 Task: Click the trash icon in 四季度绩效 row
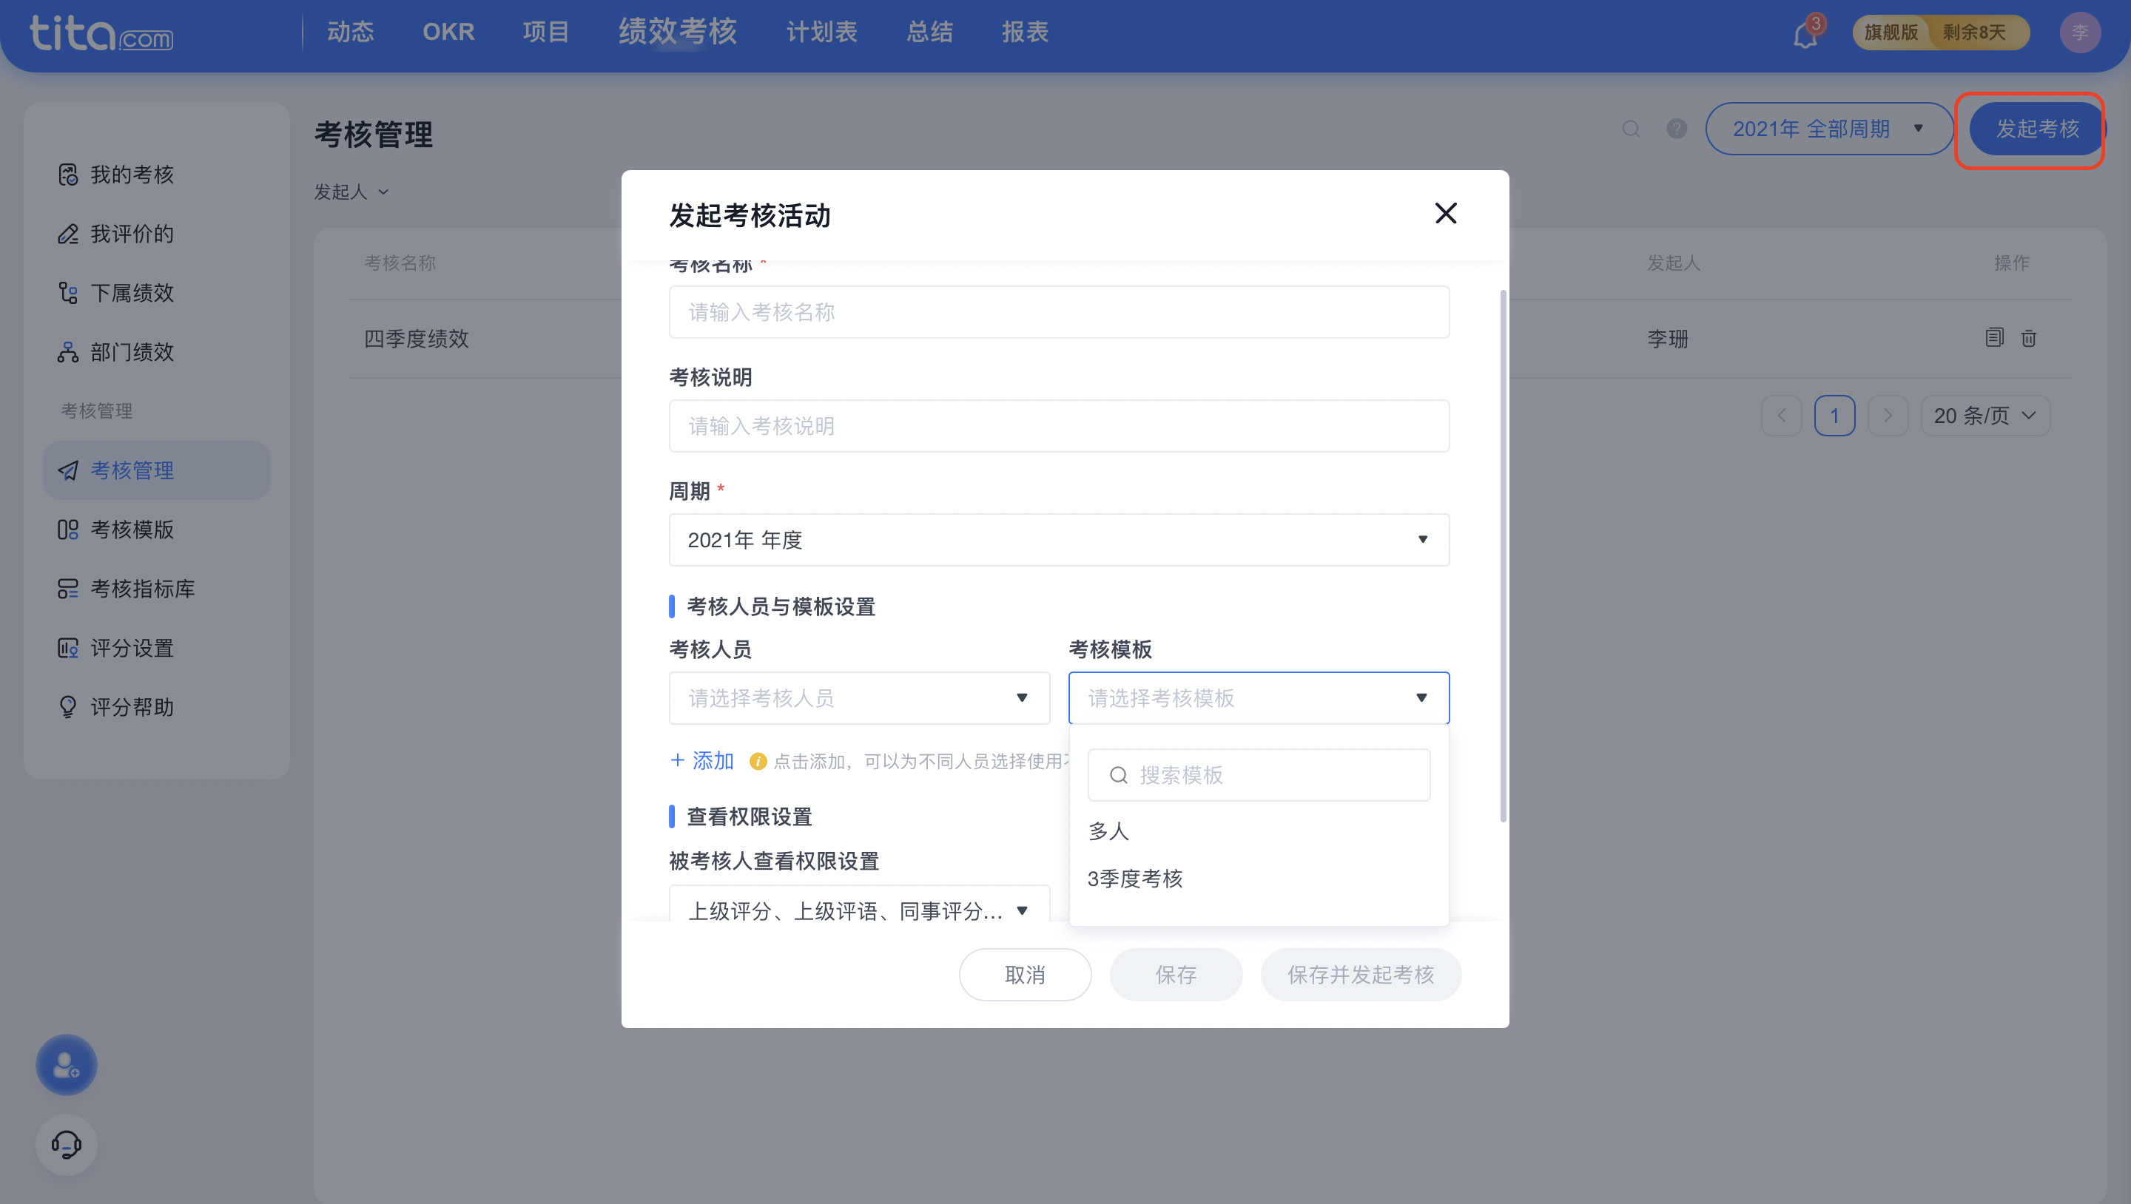2028,338
